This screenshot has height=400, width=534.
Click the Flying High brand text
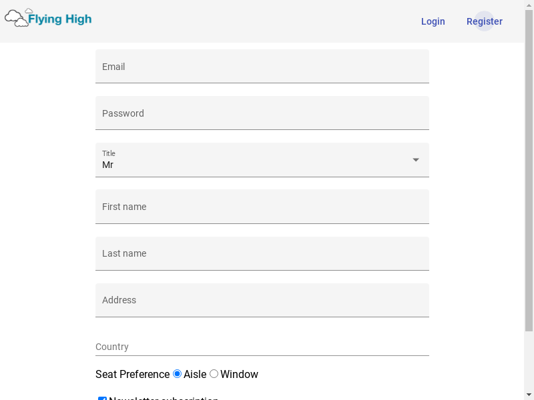tap(59, 19)
